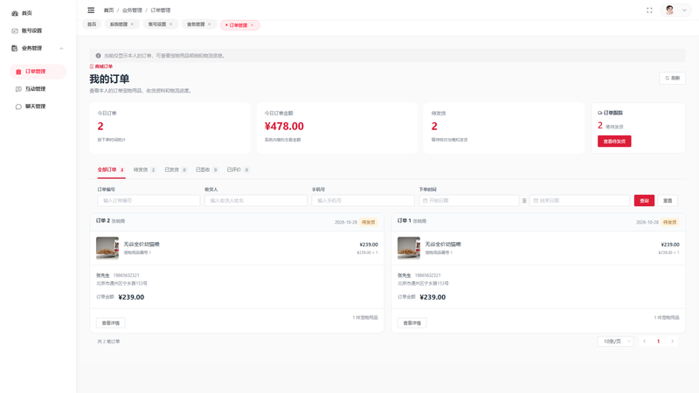Switch to 已评价 orders tab
The height and width of the screenshot is (393, 699).
click(x=238, y=169)
